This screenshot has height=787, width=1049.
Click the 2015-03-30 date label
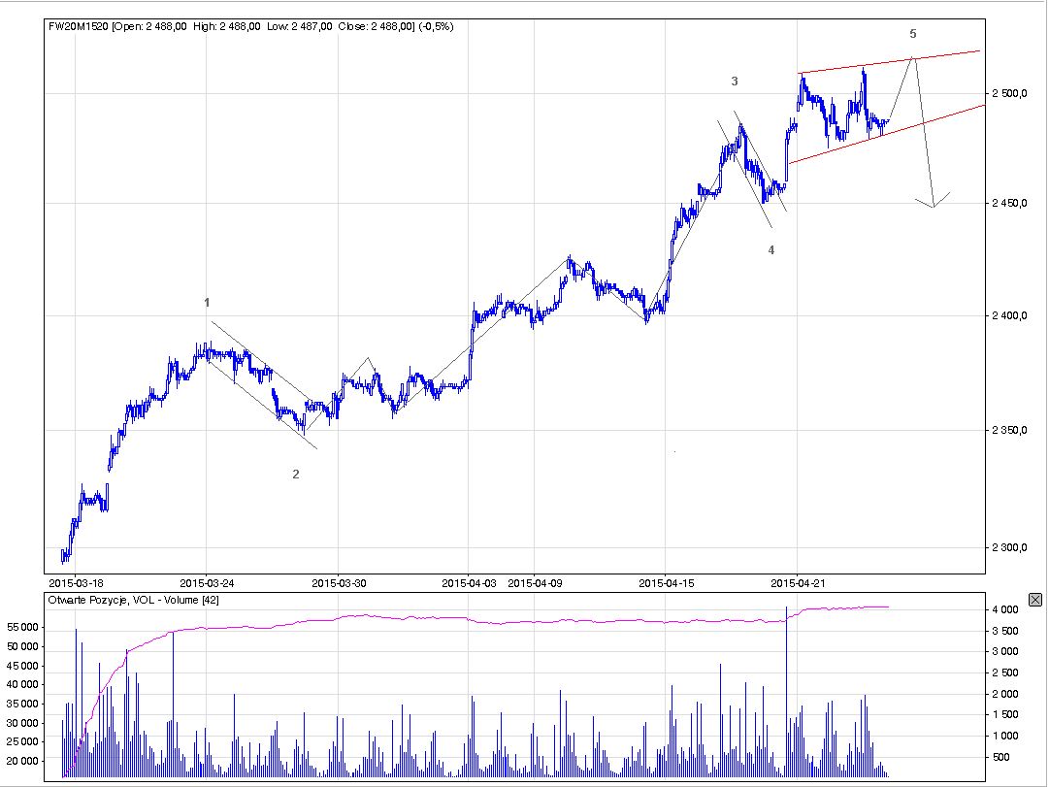tap(340, 583)
